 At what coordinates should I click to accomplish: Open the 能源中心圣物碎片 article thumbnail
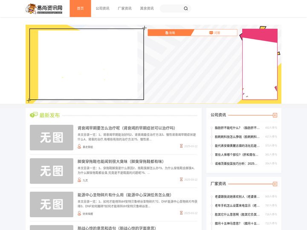pos(52,204)
